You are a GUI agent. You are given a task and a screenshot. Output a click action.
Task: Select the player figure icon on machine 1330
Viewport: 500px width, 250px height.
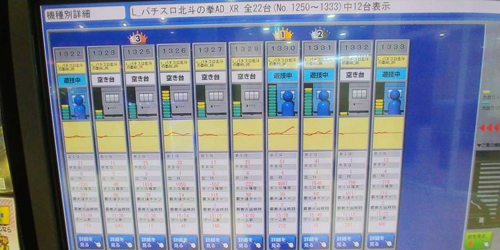click(x=288, y=103)
